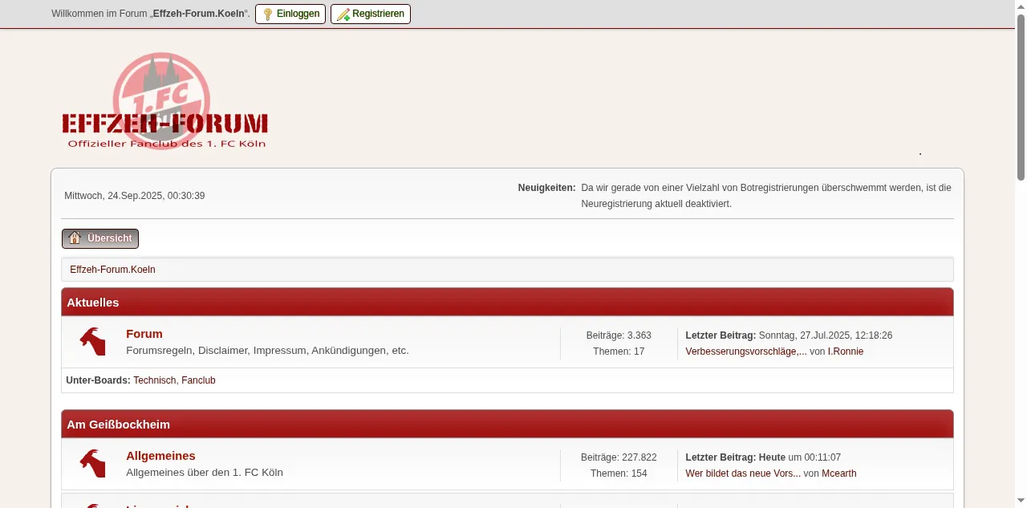The width and height of the screenshot is (1027, 508).
Task: Click the goat icon beside Forum board
Action: tap(92, 341)
